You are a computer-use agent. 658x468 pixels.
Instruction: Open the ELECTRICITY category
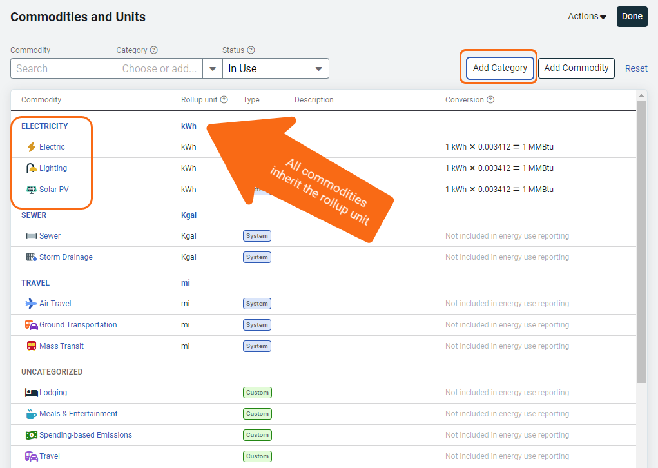(44, 126)
